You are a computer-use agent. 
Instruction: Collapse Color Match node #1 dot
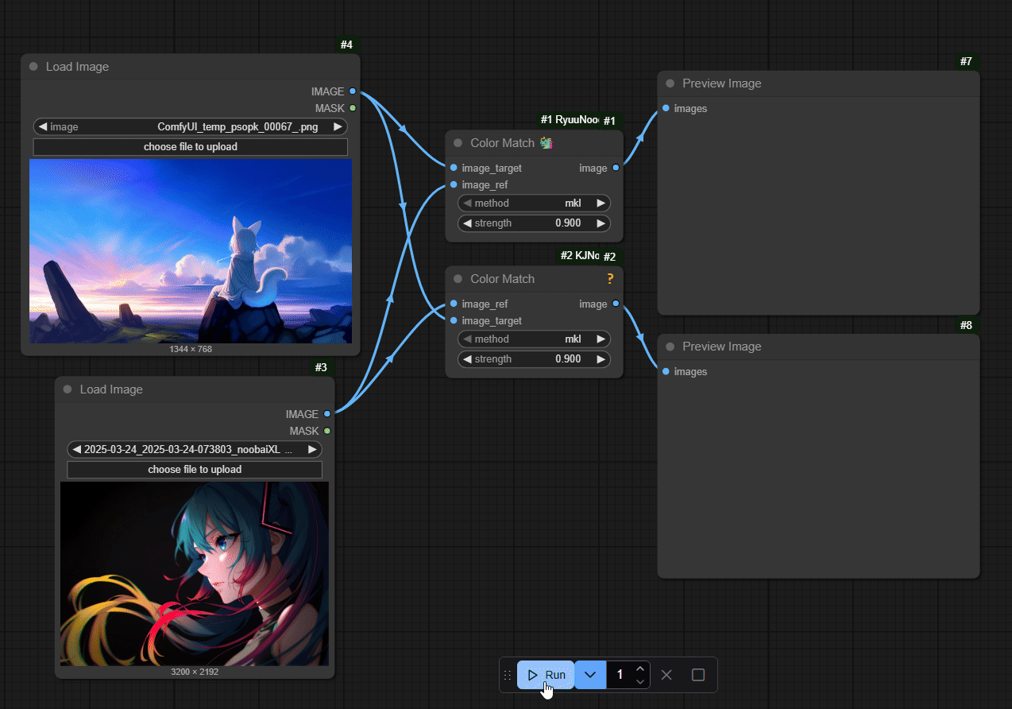pos(458,143)
